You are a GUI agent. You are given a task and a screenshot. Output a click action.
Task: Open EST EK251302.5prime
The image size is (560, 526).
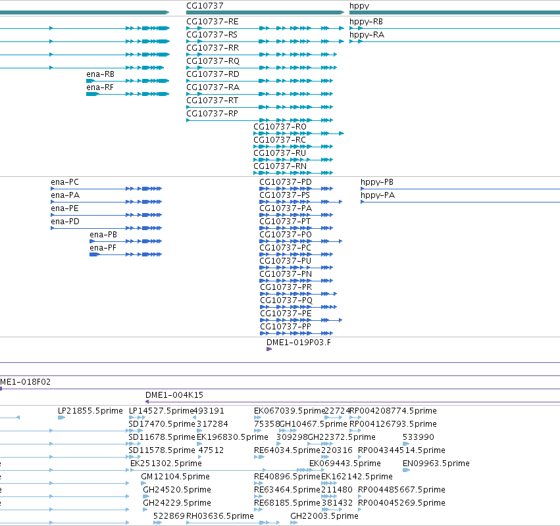coord(166,464)
